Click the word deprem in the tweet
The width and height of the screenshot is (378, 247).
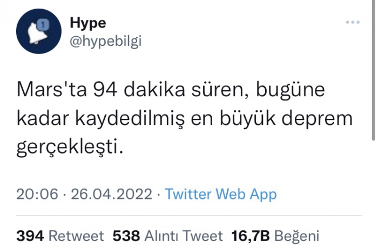[317, 119]
